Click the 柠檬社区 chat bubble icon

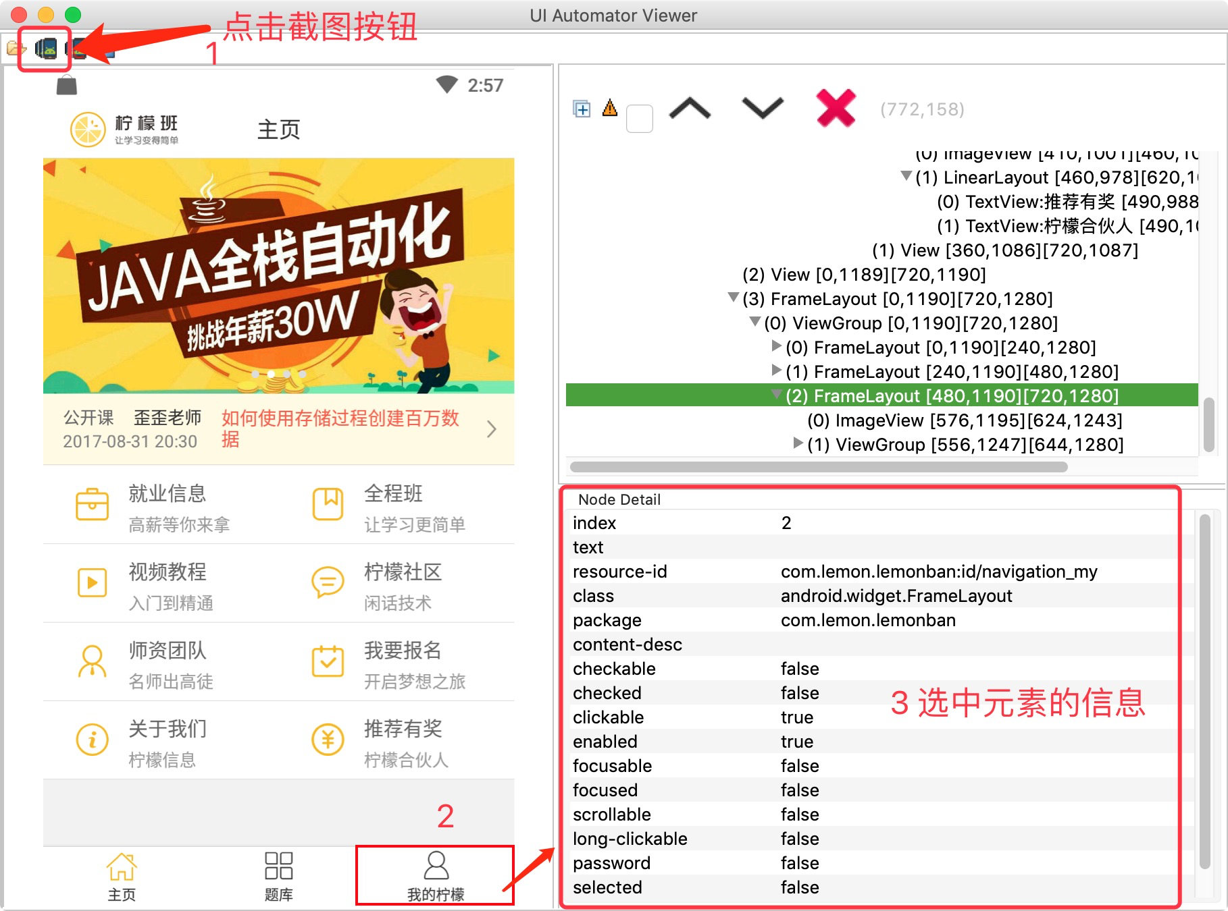tap(328, 582)
